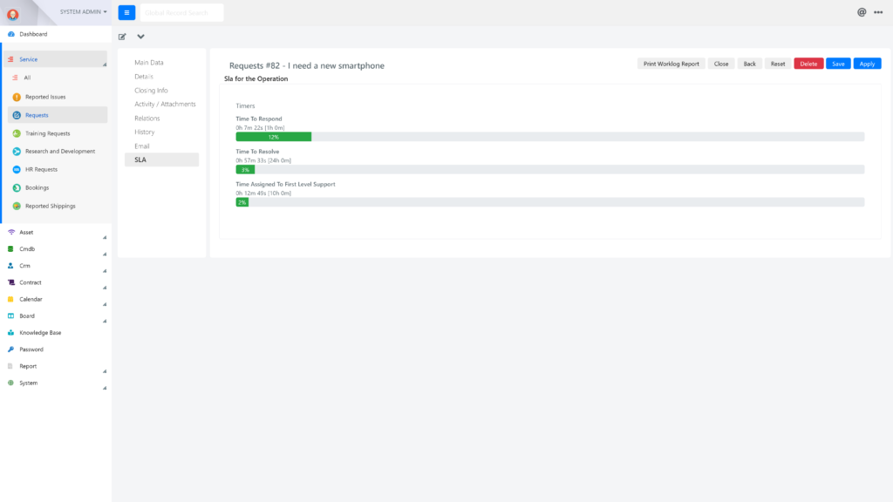Expand the Board section arrow
Image resolution: width=893 pixels, height=502 pixels.
[105, 321]
